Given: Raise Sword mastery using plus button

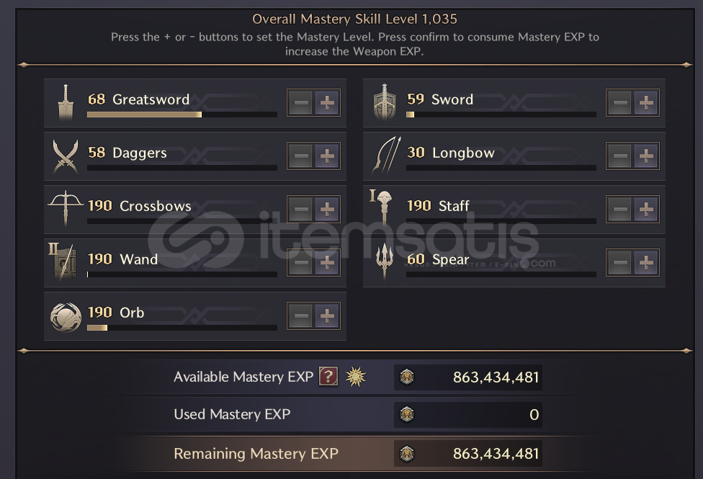Looking at the screenshot, I should [x=646, y=103].
